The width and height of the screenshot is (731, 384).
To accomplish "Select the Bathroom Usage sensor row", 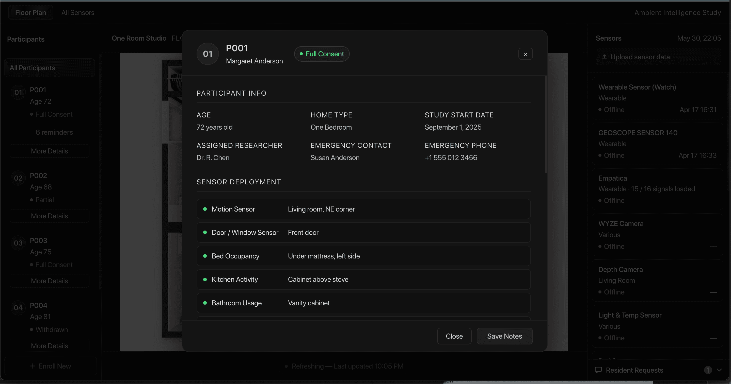I will tap(363, 303).
